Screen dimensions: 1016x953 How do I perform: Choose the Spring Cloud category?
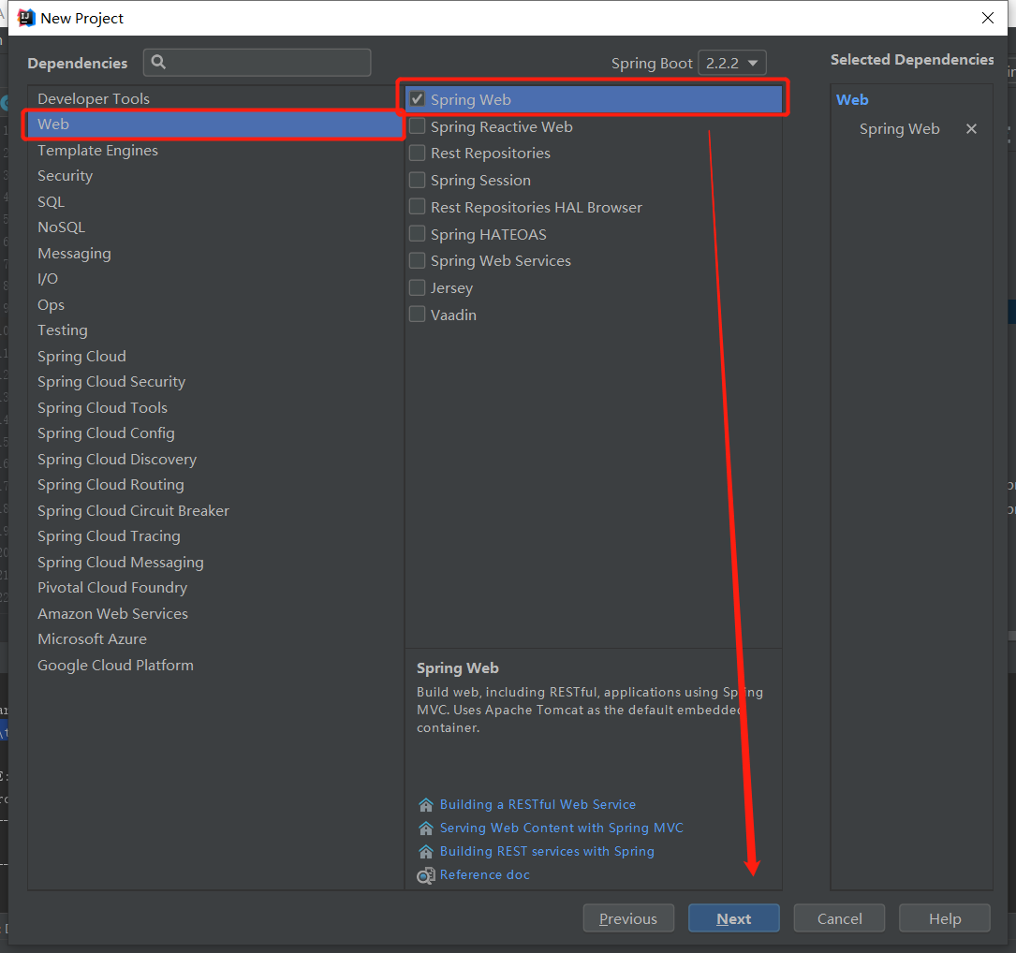[x=215, y=357]
